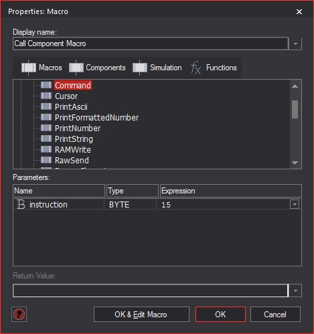
Task: Select the Cursor macro
Action: tap(66, 96)
